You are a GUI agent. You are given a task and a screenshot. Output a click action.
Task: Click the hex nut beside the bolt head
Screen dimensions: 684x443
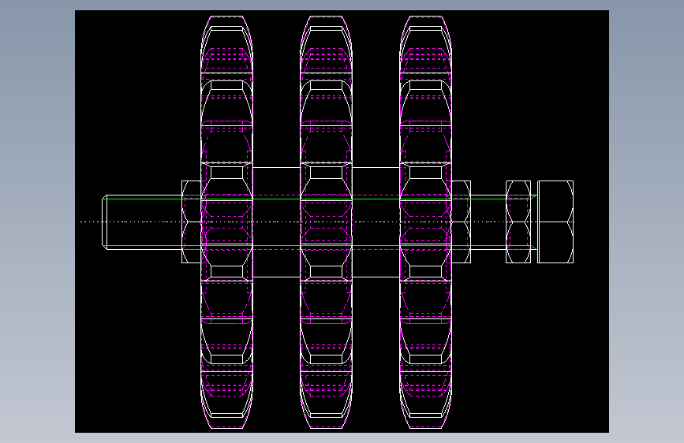pos(518,222)
